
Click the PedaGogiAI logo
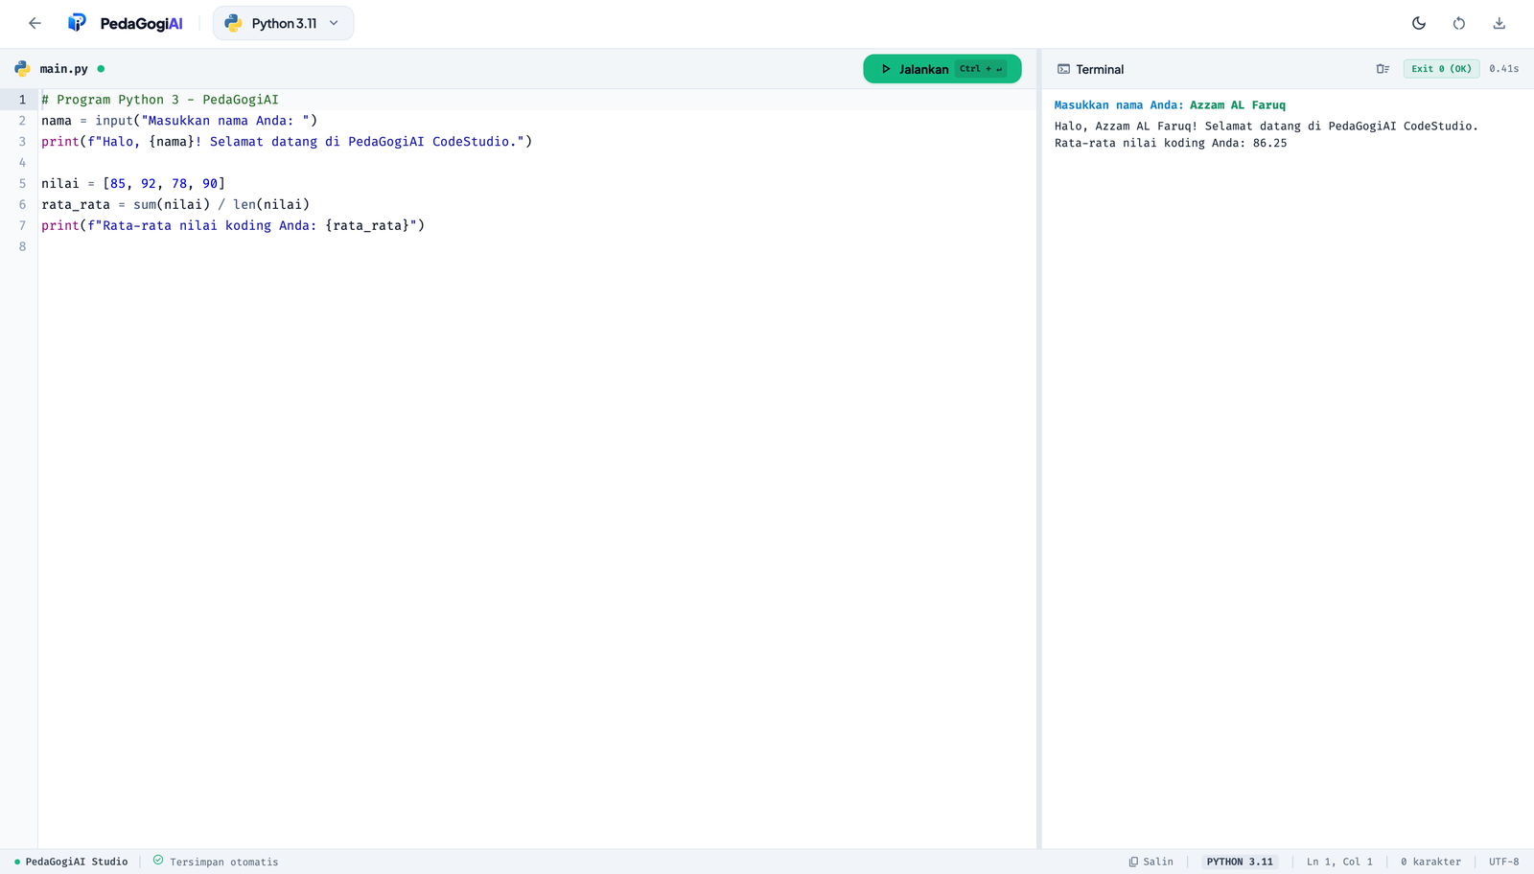(x=126, y=23)
